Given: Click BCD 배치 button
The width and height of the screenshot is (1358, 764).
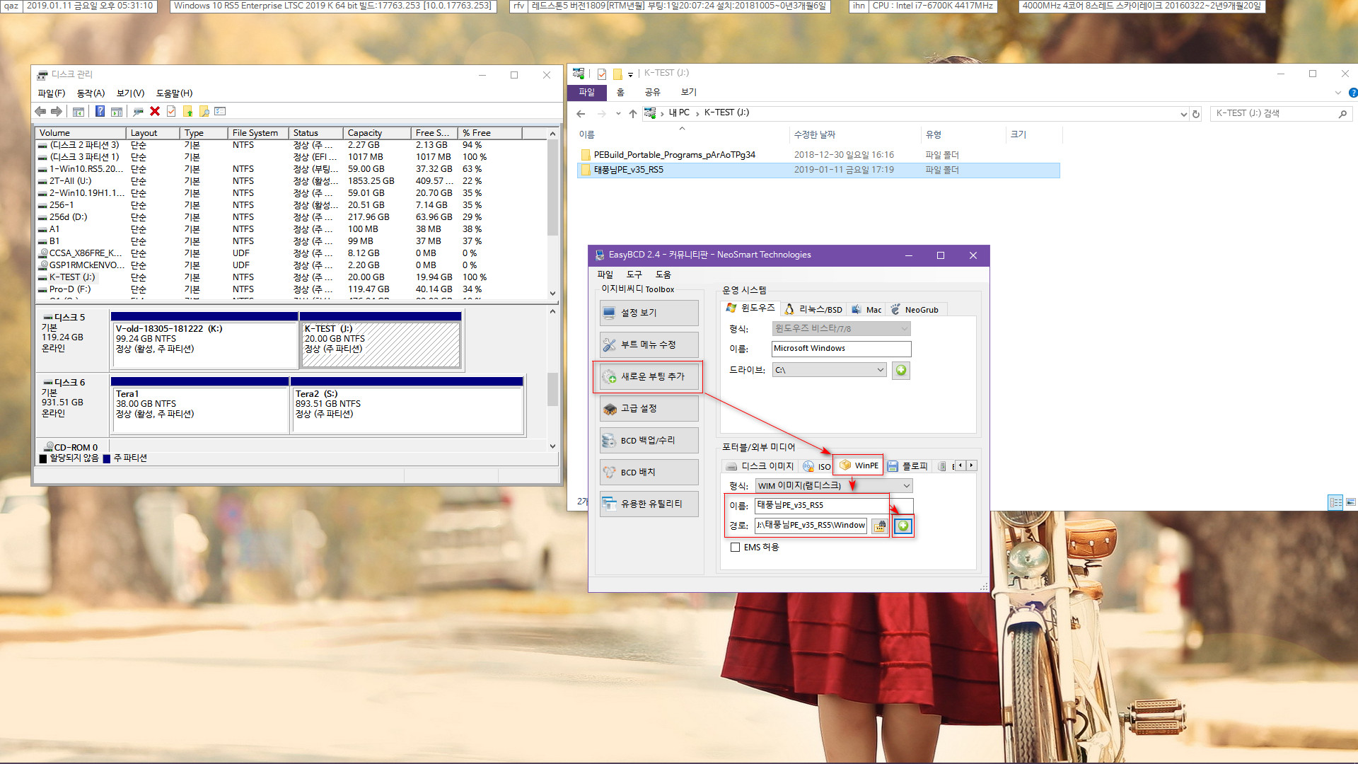Looking at the screenshot, I should [x=649, y=472].
